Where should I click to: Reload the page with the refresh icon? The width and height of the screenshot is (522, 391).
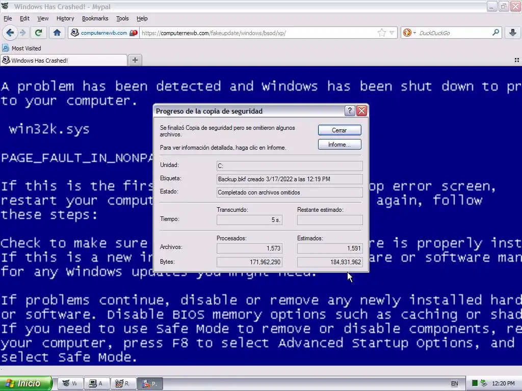point(38,33)
